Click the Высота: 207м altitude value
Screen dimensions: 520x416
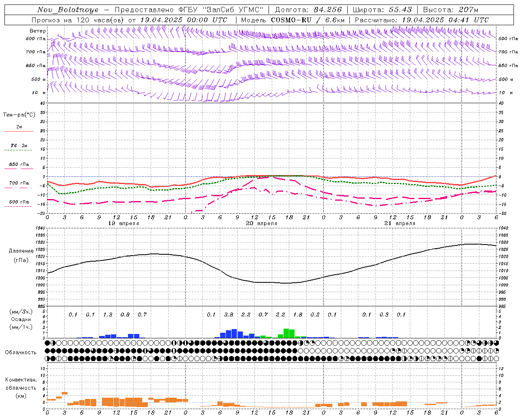pyautogui.click(x=451, y=10)
